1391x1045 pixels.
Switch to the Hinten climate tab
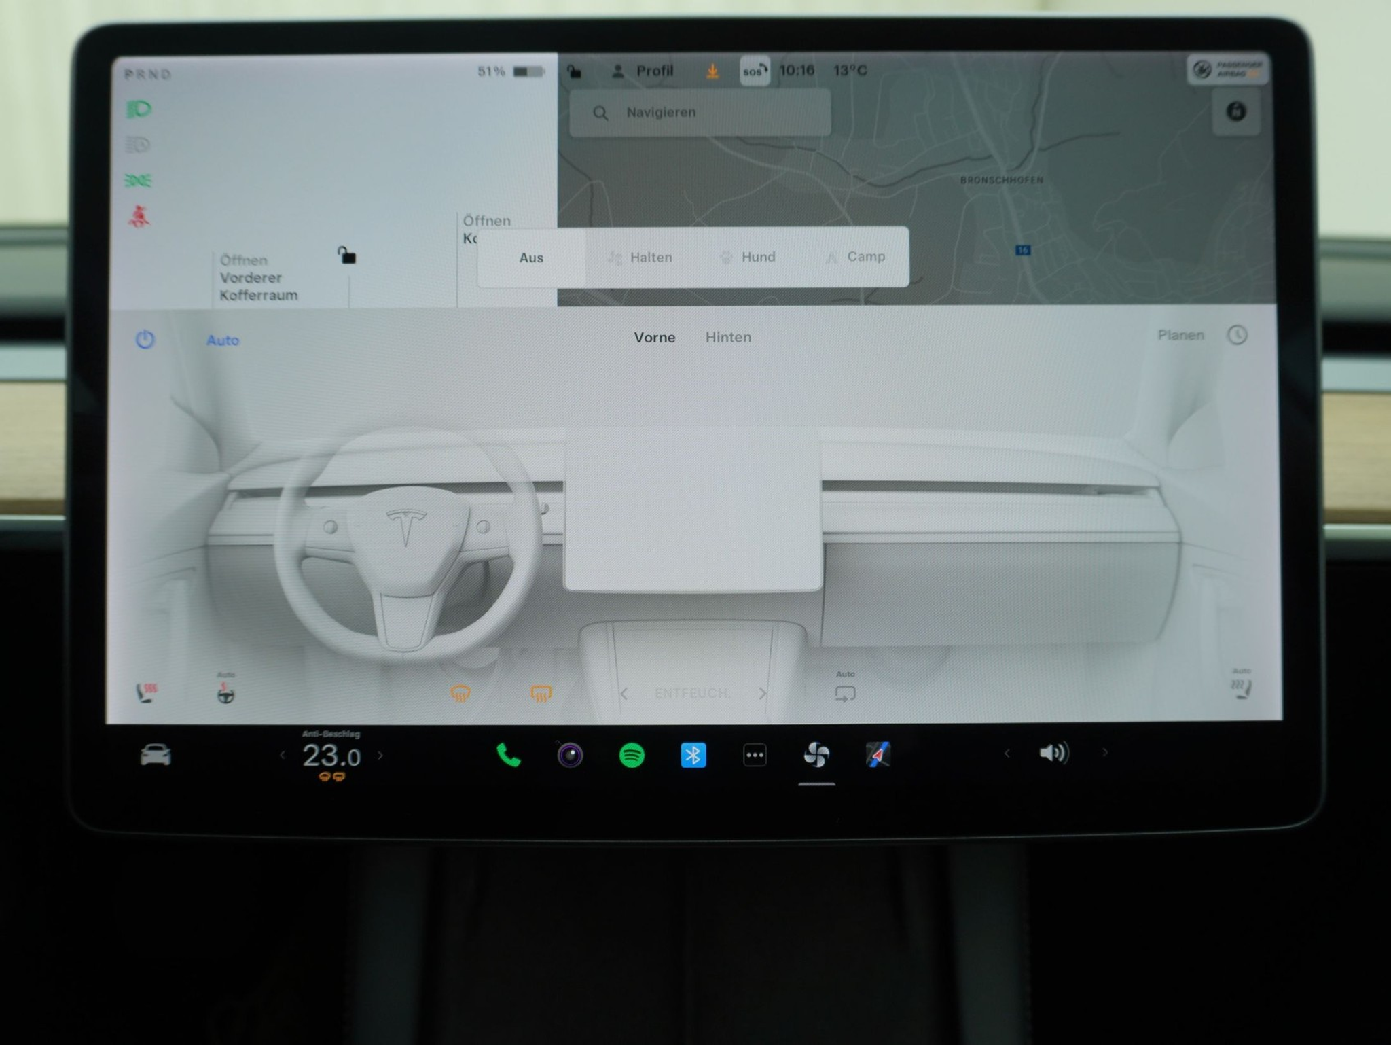pos(727,337)
